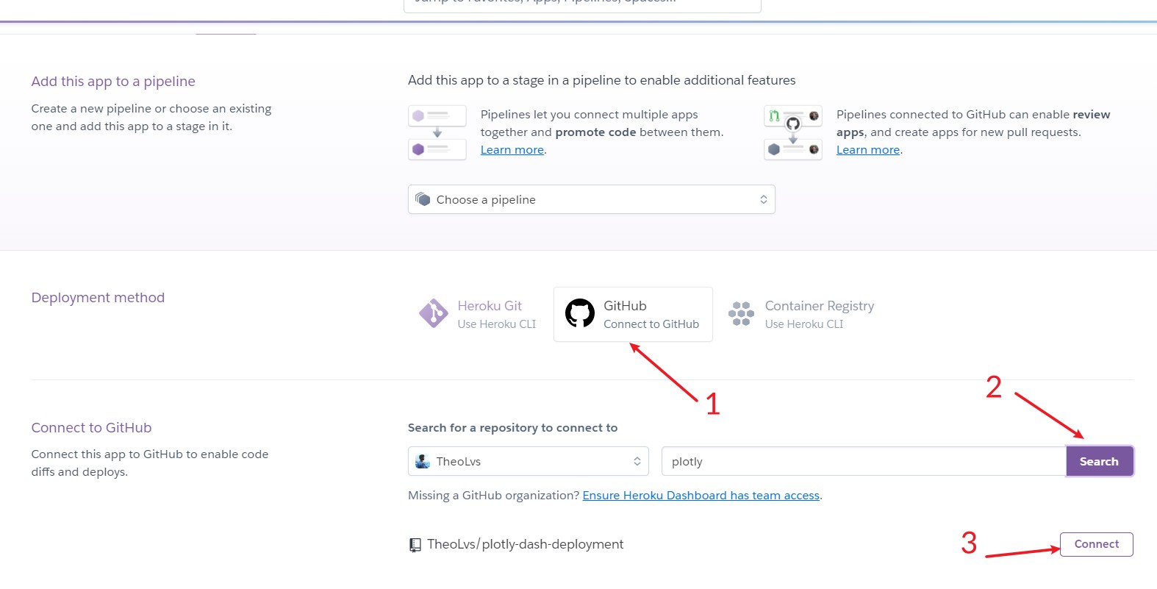Click the Heroku Git diamond icon
This screenshot has width=1157, height=589.
point(434,313)
